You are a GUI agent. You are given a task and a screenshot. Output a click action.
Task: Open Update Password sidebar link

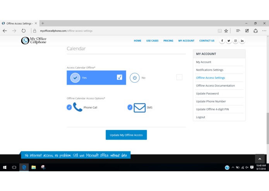click(x=207, y=94)
